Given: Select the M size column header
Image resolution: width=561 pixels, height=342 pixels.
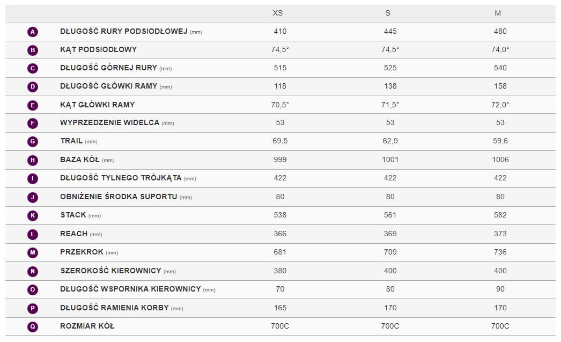Looking at the screenshot, I should point(498,13).
